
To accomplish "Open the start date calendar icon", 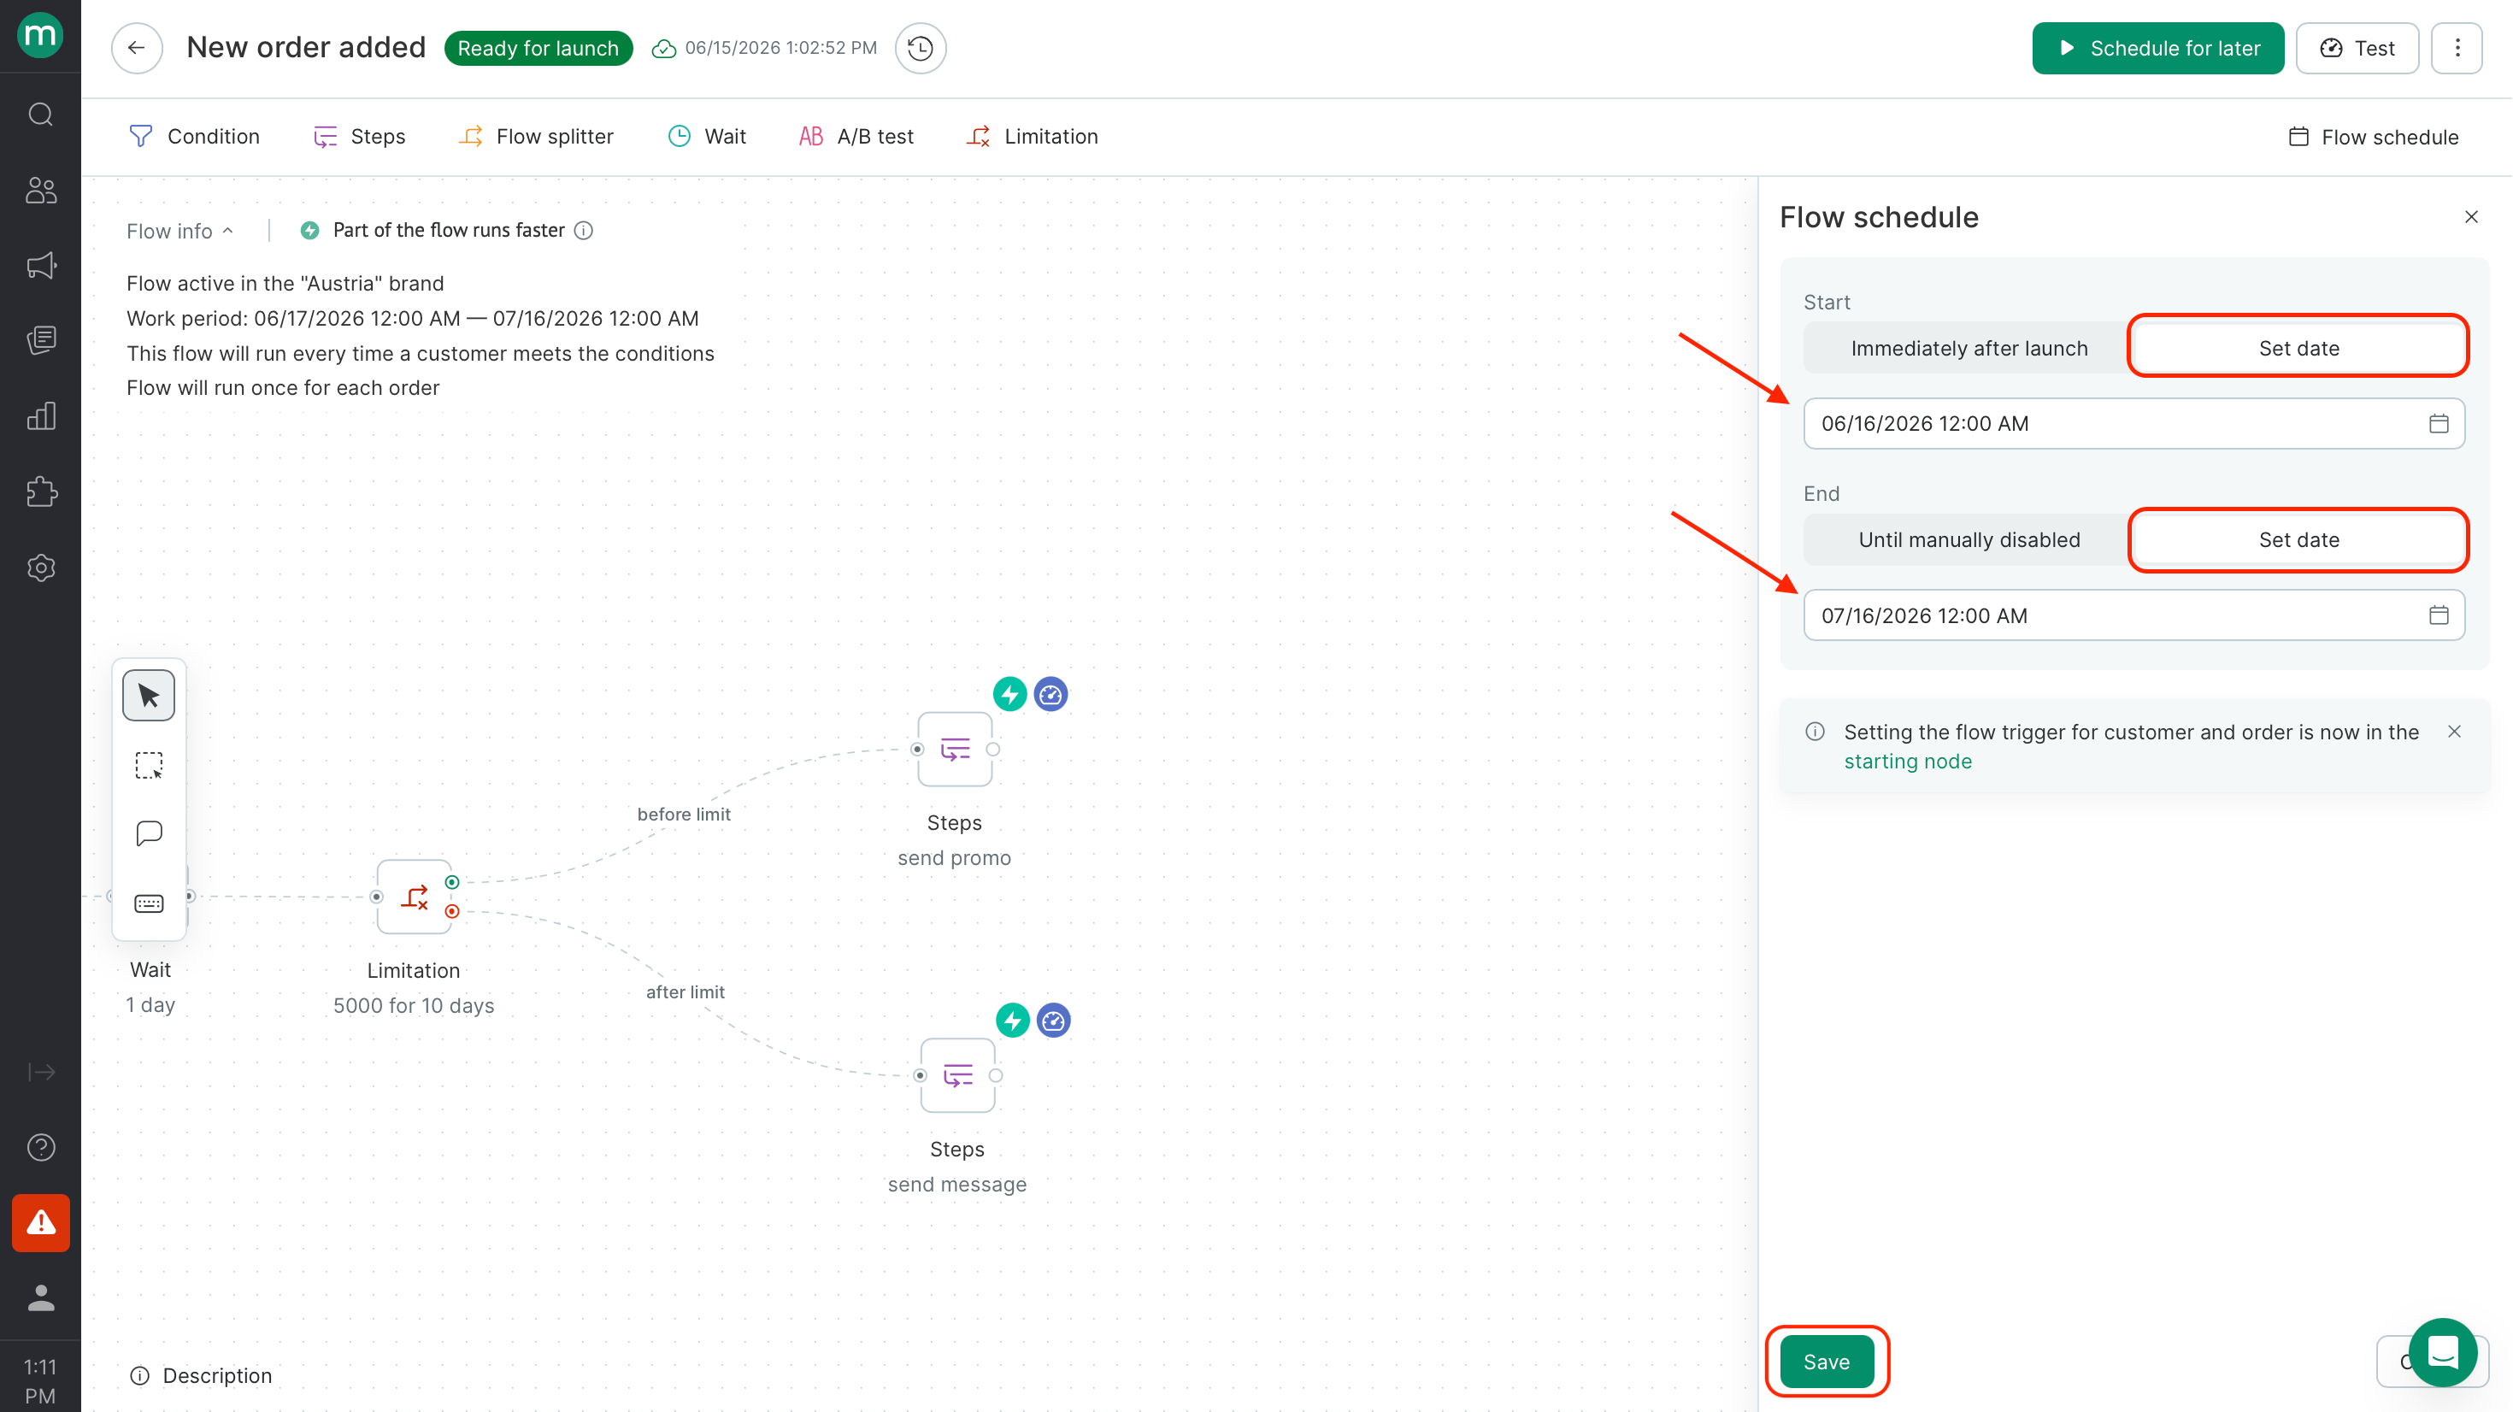I will [2439, 423].
